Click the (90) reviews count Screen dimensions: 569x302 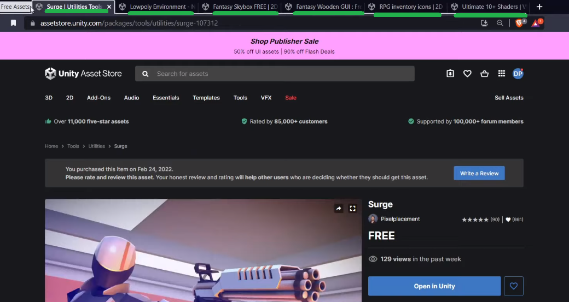point(495,220)
